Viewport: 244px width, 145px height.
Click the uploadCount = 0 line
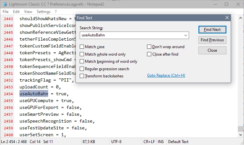(x=40, y=87)
